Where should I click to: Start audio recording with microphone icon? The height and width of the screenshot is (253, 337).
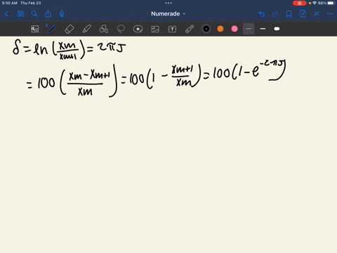tap(62, 14)
